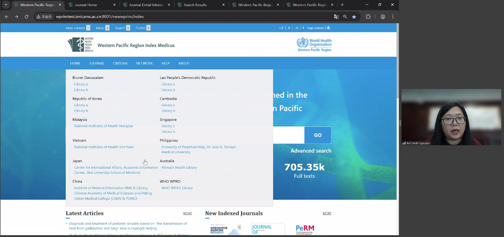Open Monash Health Library link

tap(179, 168)
